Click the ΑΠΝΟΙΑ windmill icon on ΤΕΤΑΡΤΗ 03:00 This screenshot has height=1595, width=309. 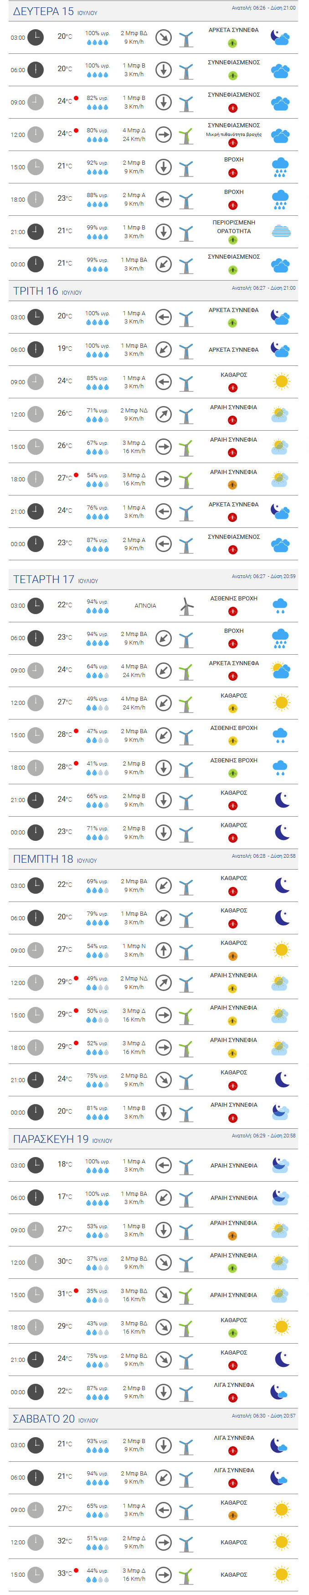186,606
